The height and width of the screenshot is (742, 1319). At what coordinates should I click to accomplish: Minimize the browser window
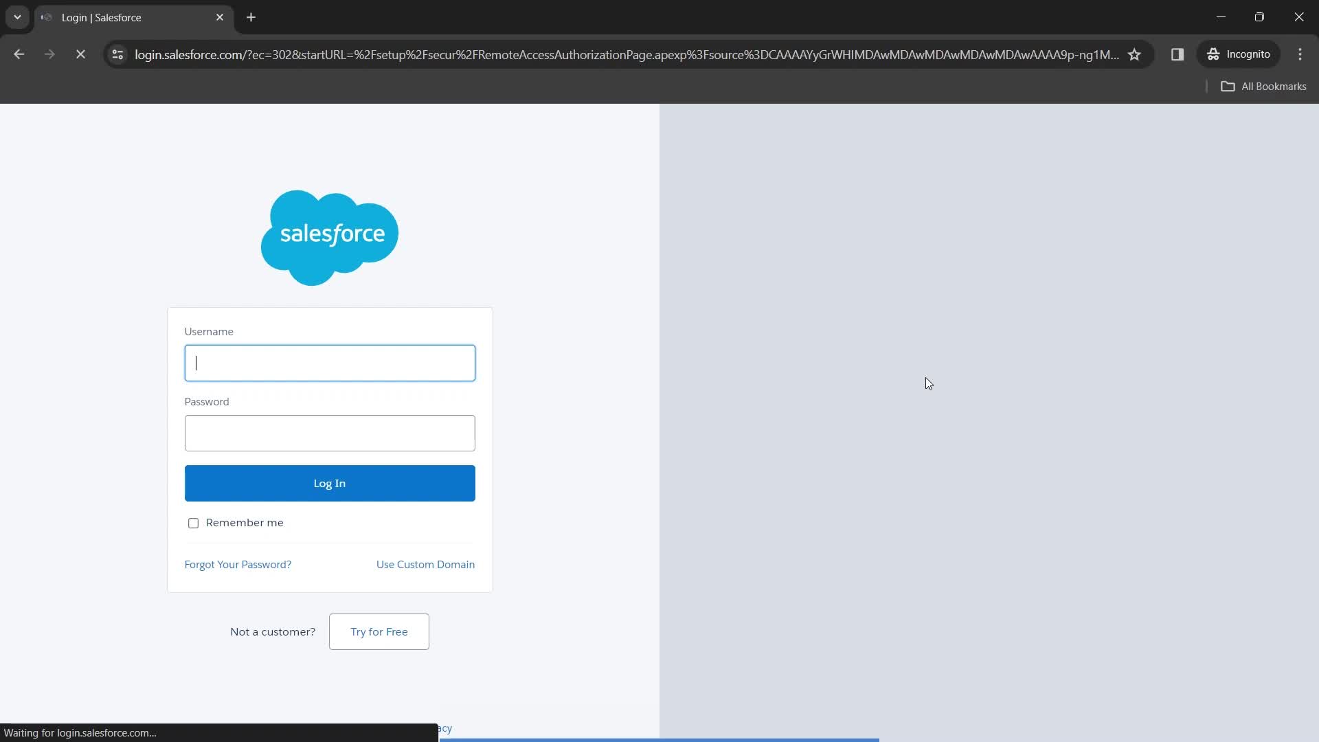click(x=1221, y=17)
